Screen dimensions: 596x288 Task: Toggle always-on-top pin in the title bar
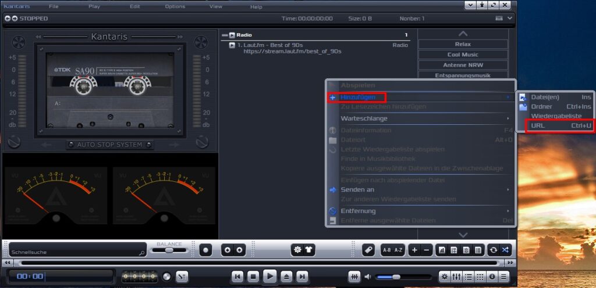coord(482,5)
